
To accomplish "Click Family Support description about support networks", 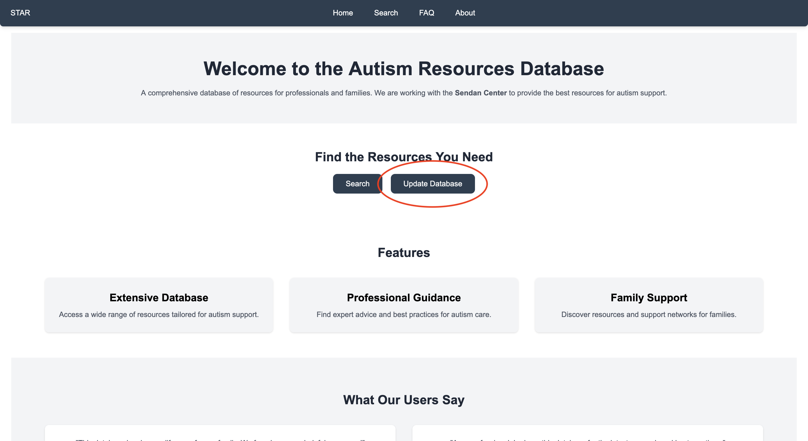I will 648,314.
